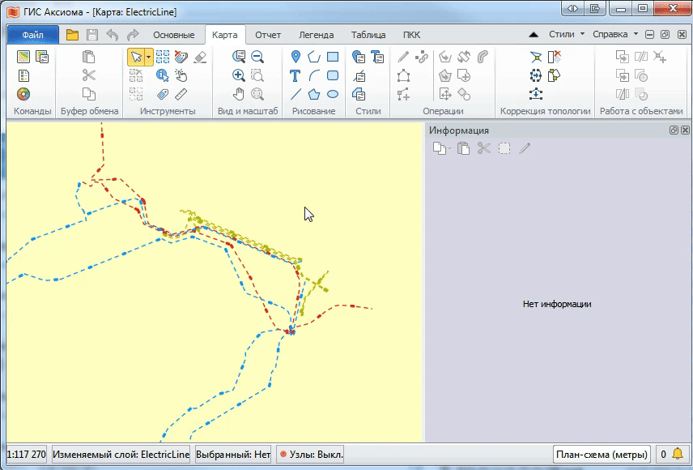Switch to the Легенда ribbon tab
This screenshot has width=693, height=470.
(x=316, y=35)
